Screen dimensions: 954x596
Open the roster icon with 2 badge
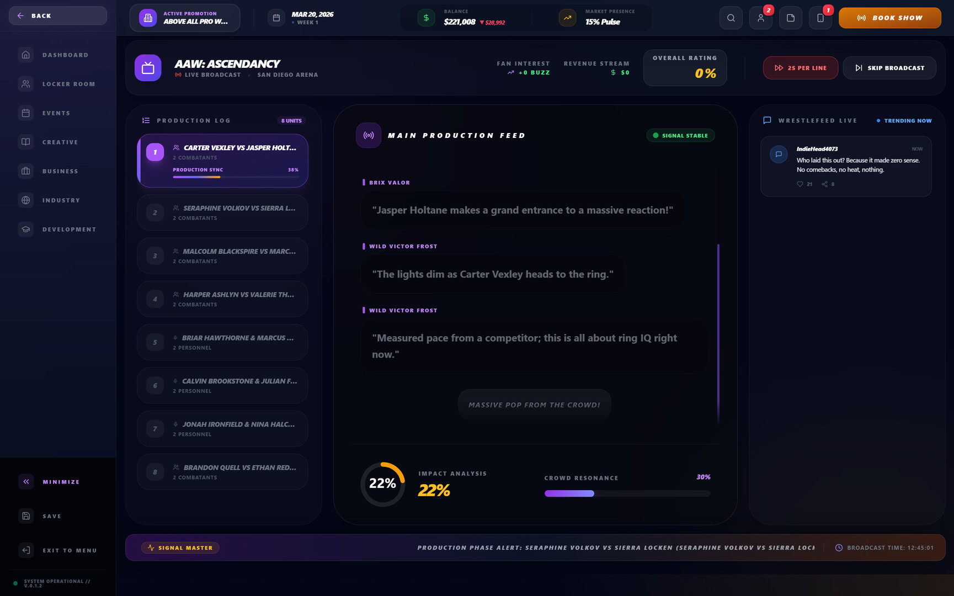point(760,18)
